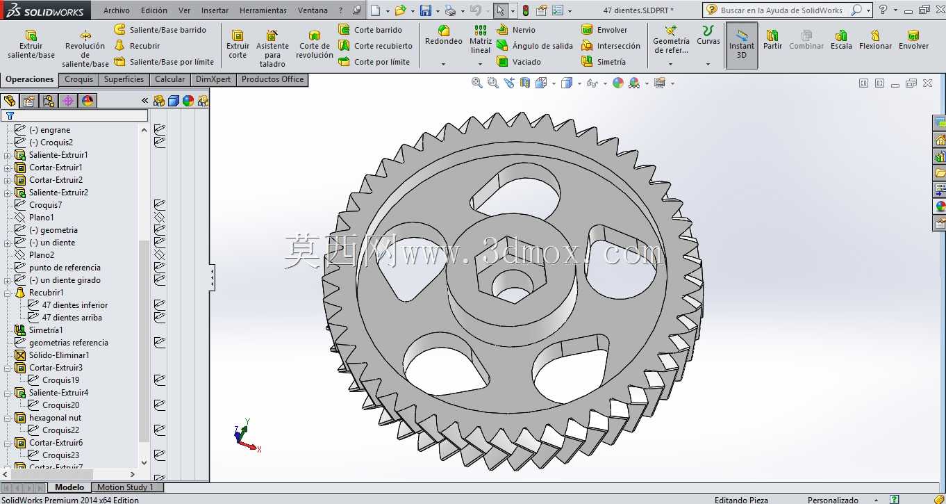The height and width of the screenshot is (504, 946).
Task: Choose the Flexionar flex tool
Action: point(875,40)
